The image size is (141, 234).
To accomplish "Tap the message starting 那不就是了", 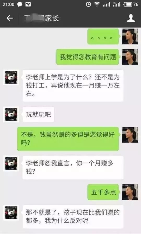I will pyautogui.click(x=73, y=216).
